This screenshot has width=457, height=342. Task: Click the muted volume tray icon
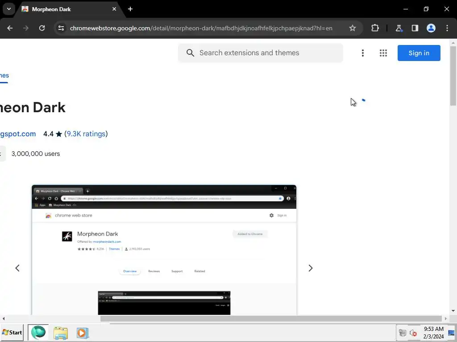[413, 333]
